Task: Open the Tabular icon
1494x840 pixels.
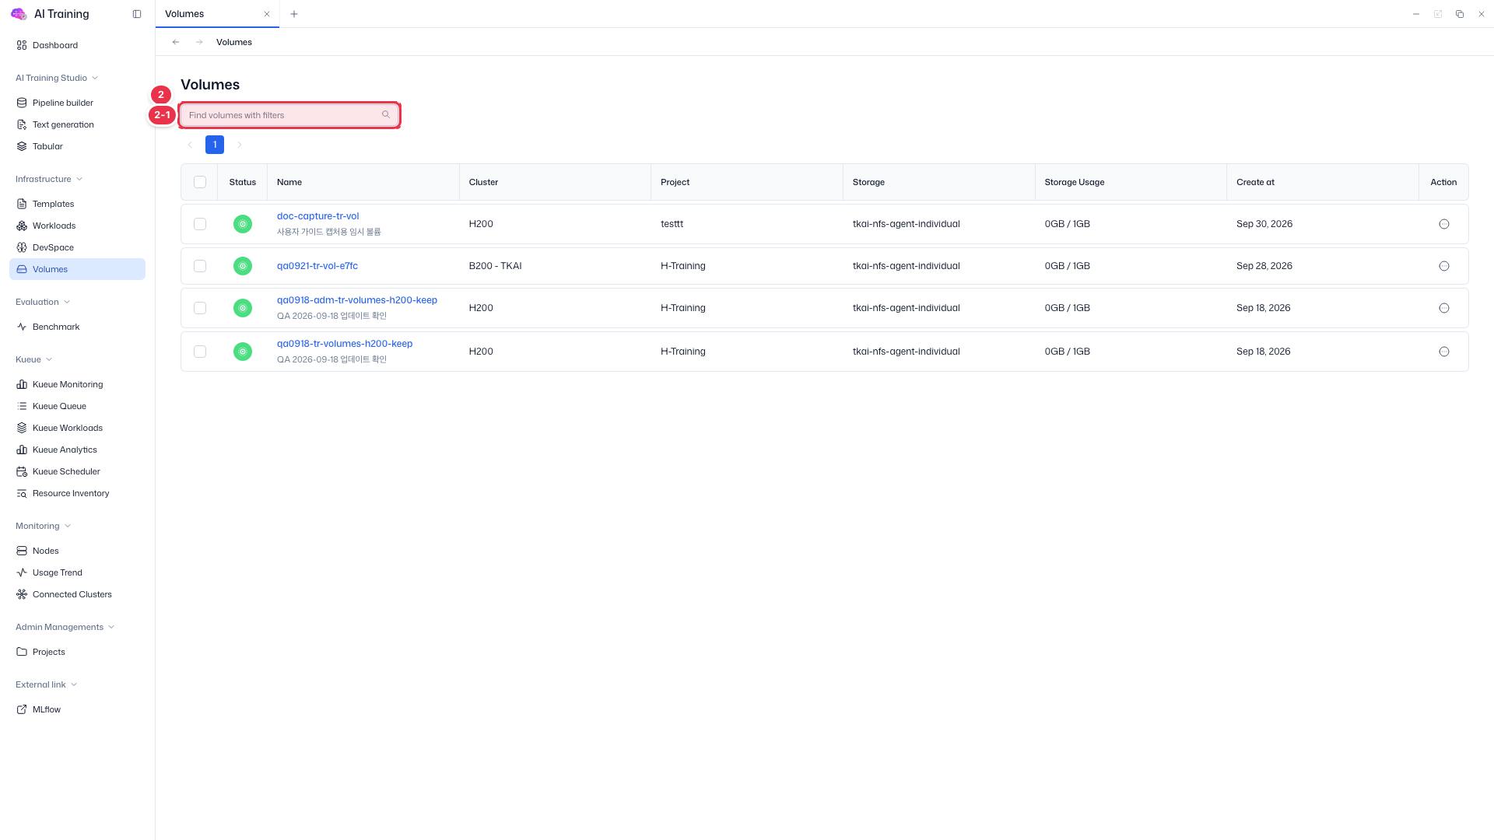Action: 22,146
